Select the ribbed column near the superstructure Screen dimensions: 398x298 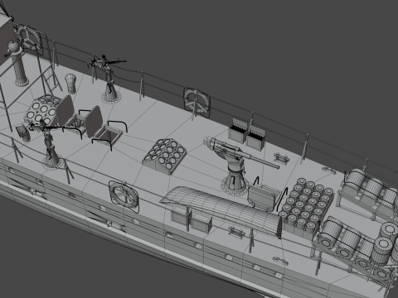(x=17, y=63)
